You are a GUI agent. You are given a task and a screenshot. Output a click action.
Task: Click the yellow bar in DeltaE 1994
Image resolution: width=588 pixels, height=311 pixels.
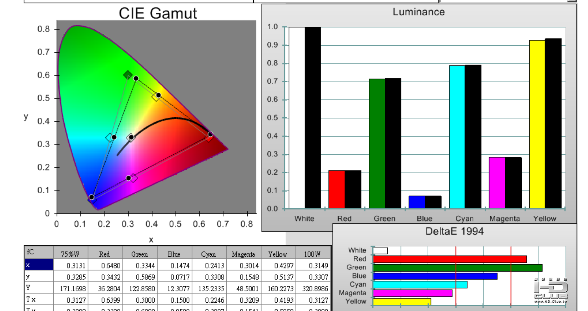[x=402, y=302]
